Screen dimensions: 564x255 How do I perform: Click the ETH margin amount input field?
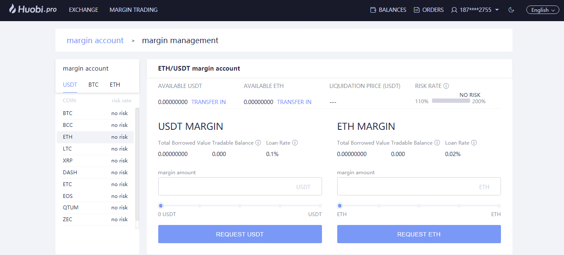[x=418, y=186]
